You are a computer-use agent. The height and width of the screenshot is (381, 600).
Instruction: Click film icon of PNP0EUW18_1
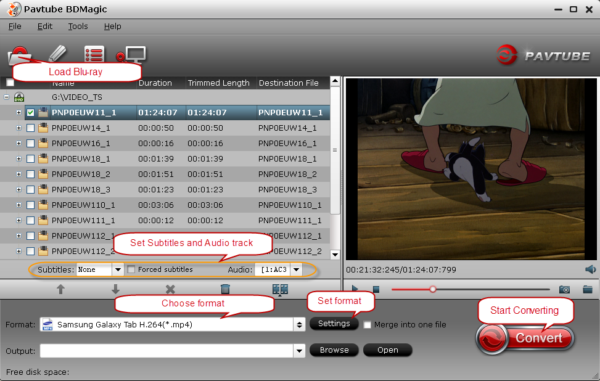(43, 158)
